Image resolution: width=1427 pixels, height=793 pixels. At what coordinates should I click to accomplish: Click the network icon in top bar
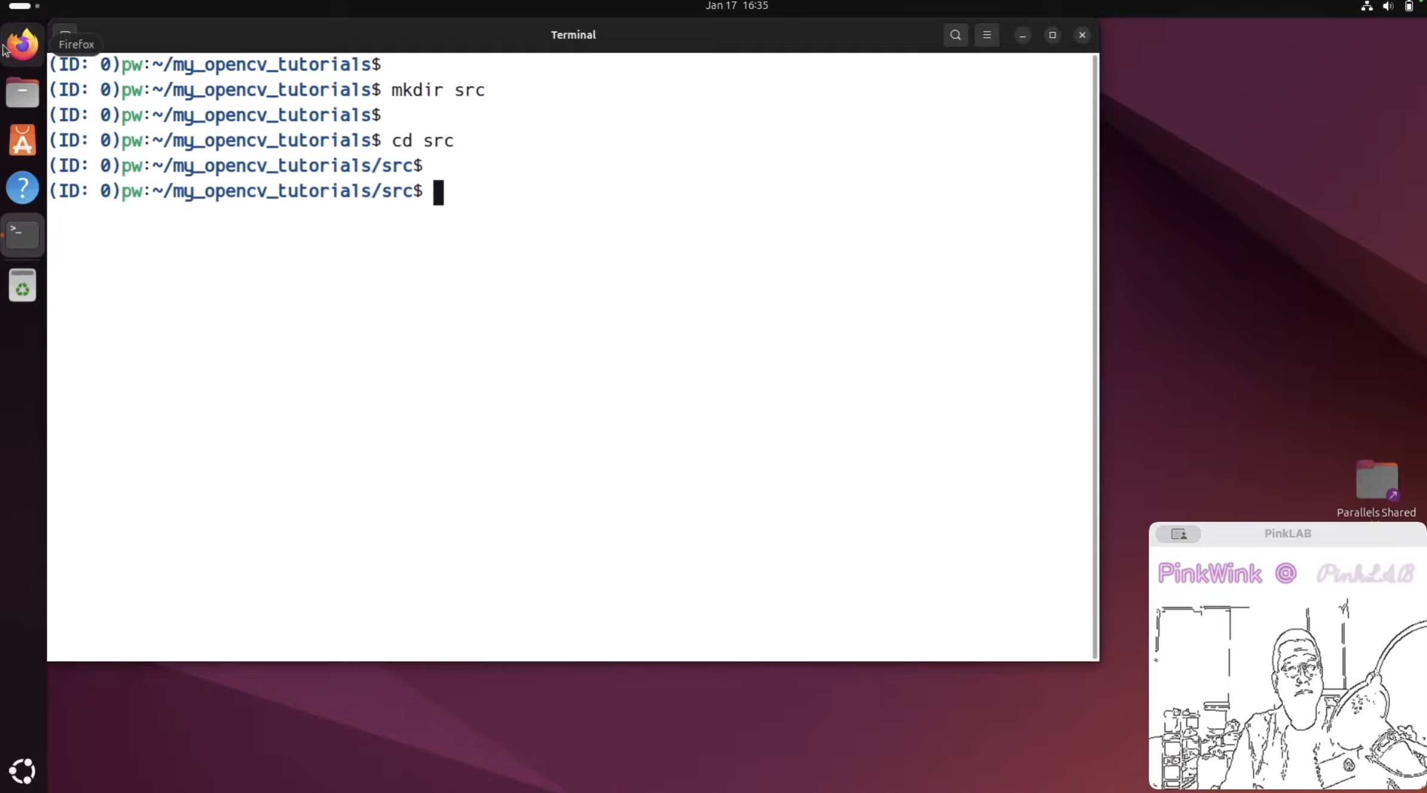click(x=1366, y=7)
